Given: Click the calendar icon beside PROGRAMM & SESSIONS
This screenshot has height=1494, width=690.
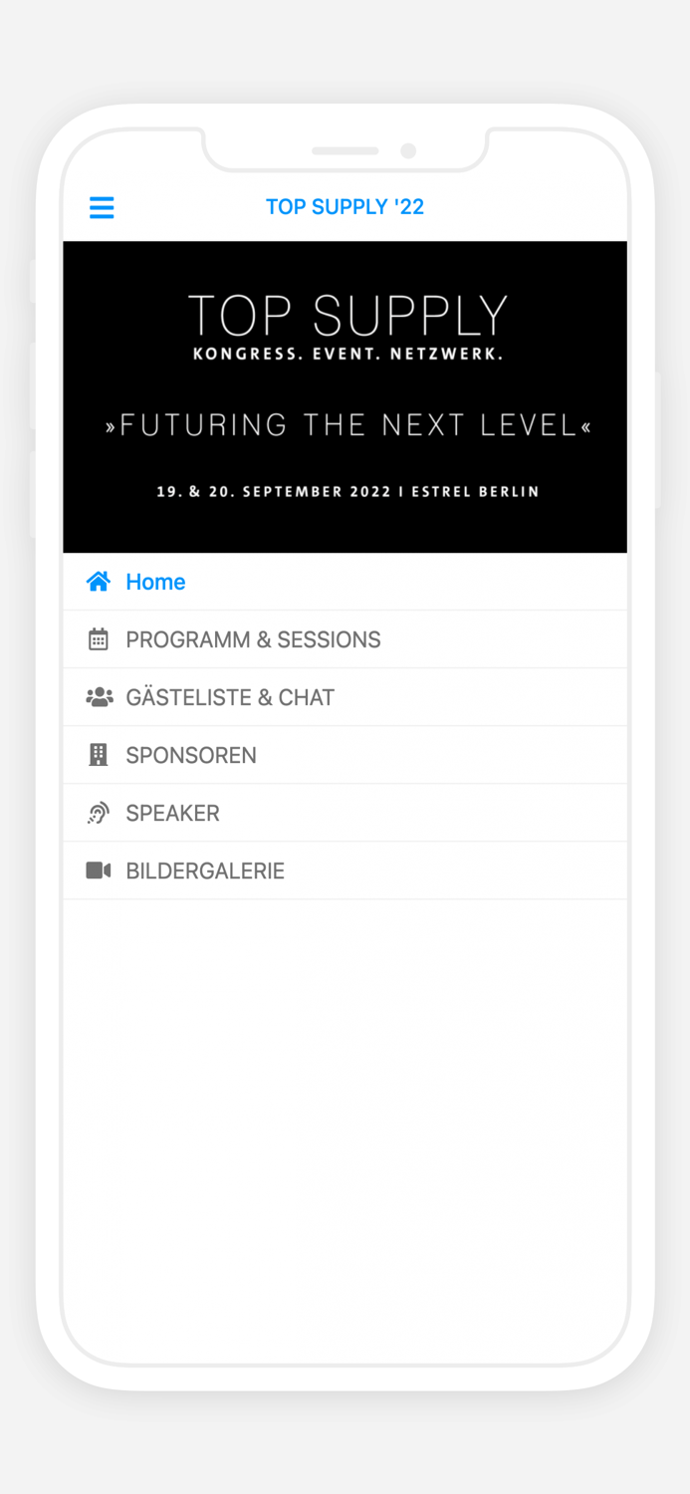Looking at the screenshot, I should click(98, 638).
